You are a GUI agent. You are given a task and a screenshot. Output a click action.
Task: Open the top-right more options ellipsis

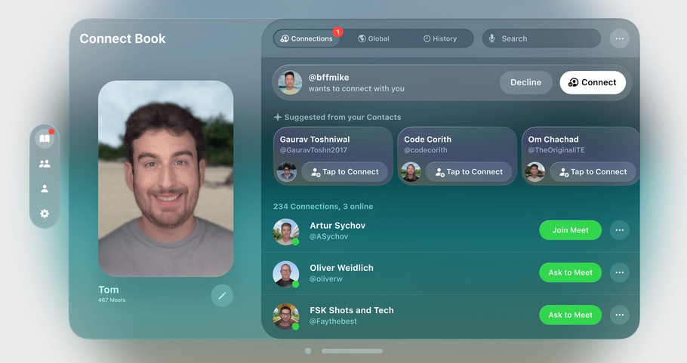[619, 38]
